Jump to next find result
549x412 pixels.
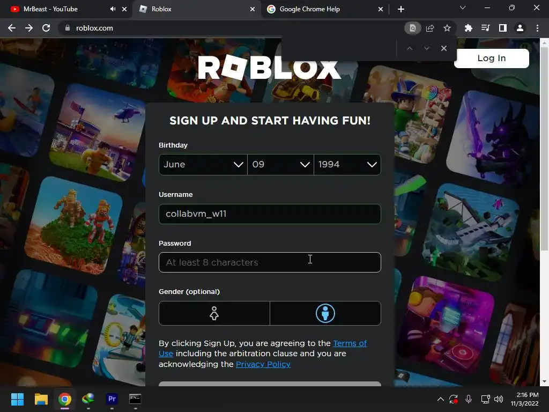tap(426, 48)
